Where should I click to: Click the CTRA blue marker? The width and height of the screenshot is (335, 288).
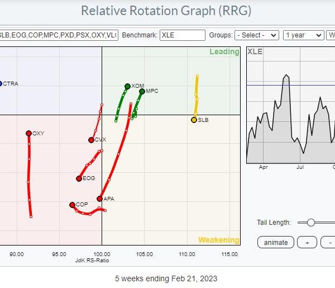tap(1, 84)
